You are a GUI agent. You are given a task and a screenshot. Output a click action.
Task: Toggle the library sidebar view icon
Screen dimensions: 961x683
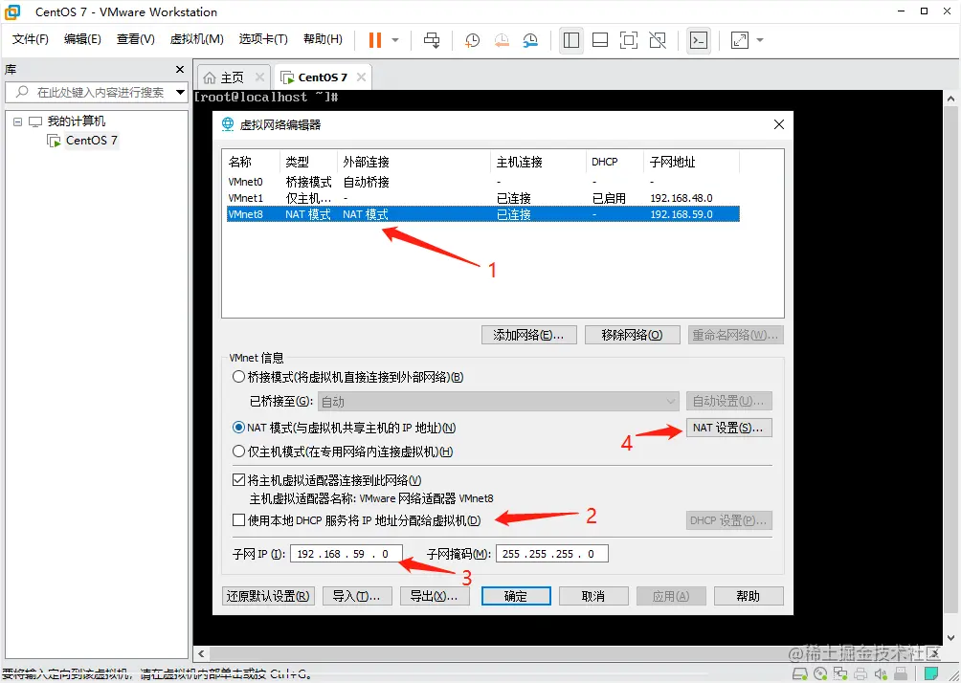tap(571, 40)
